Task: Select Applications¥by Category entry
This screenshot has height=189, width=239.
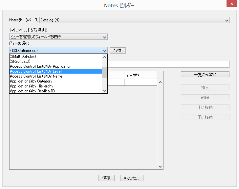Action: pos(56,81)
